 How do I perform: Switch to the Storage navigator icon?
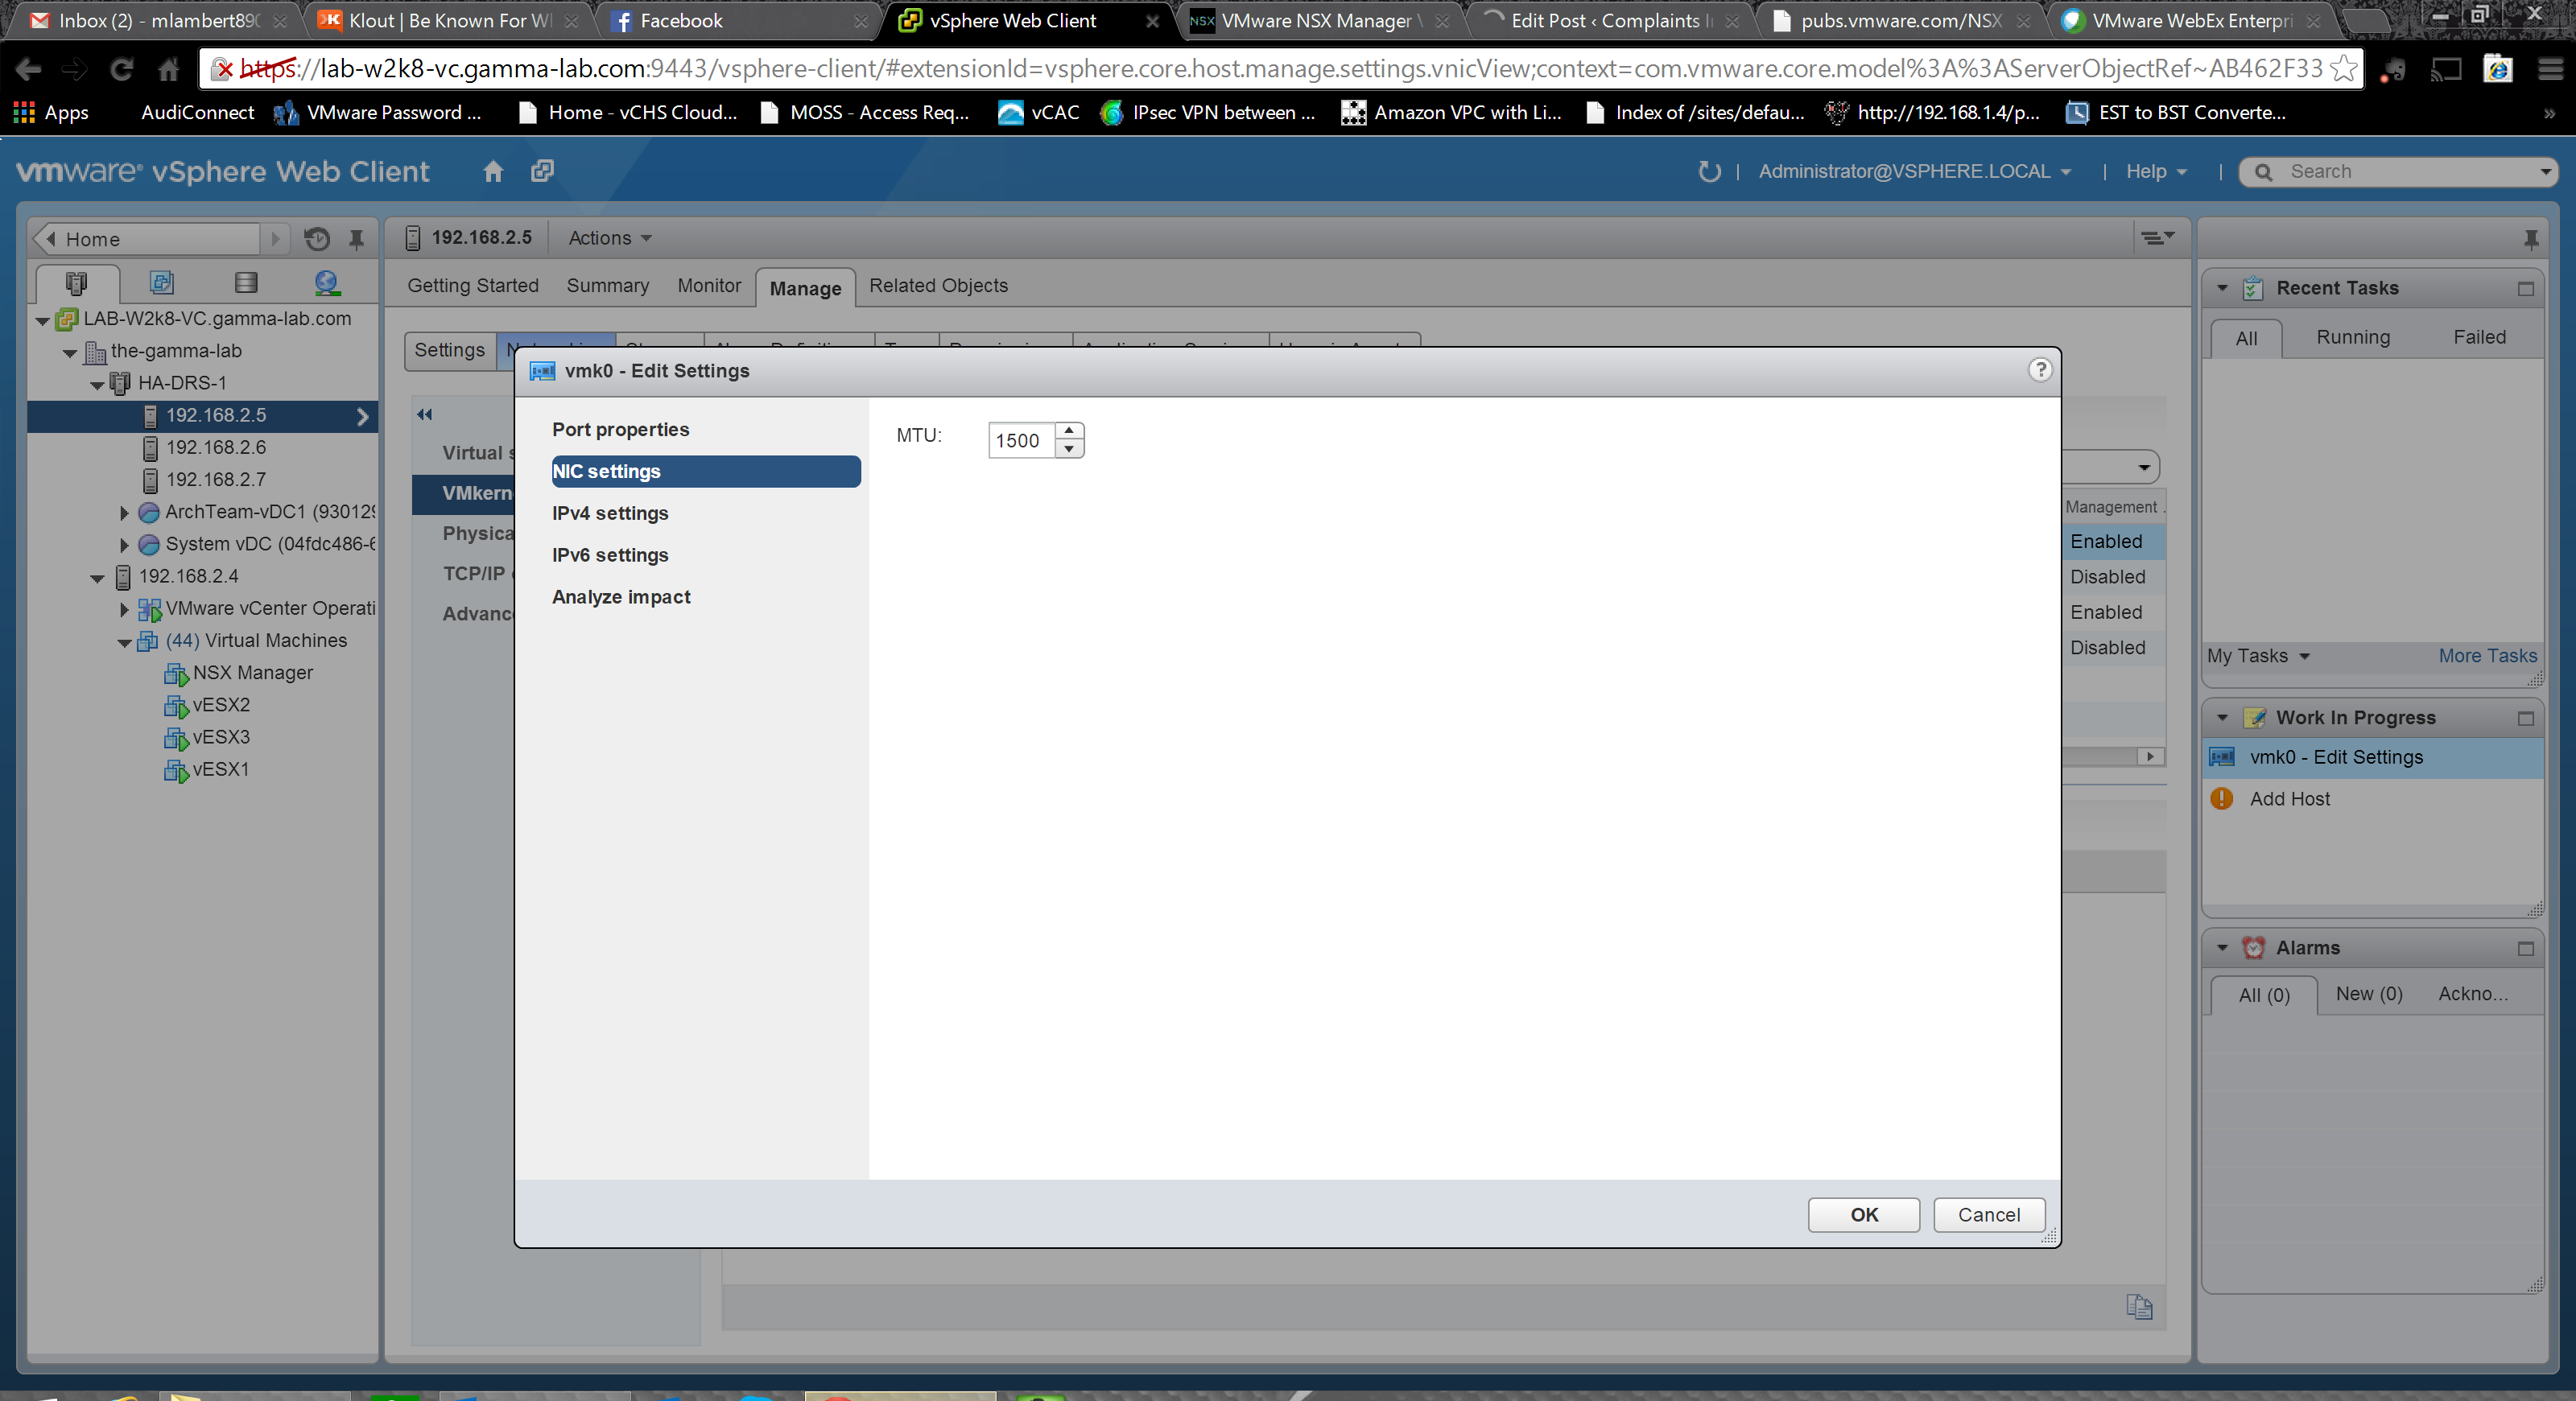click(x=245, y=282)
